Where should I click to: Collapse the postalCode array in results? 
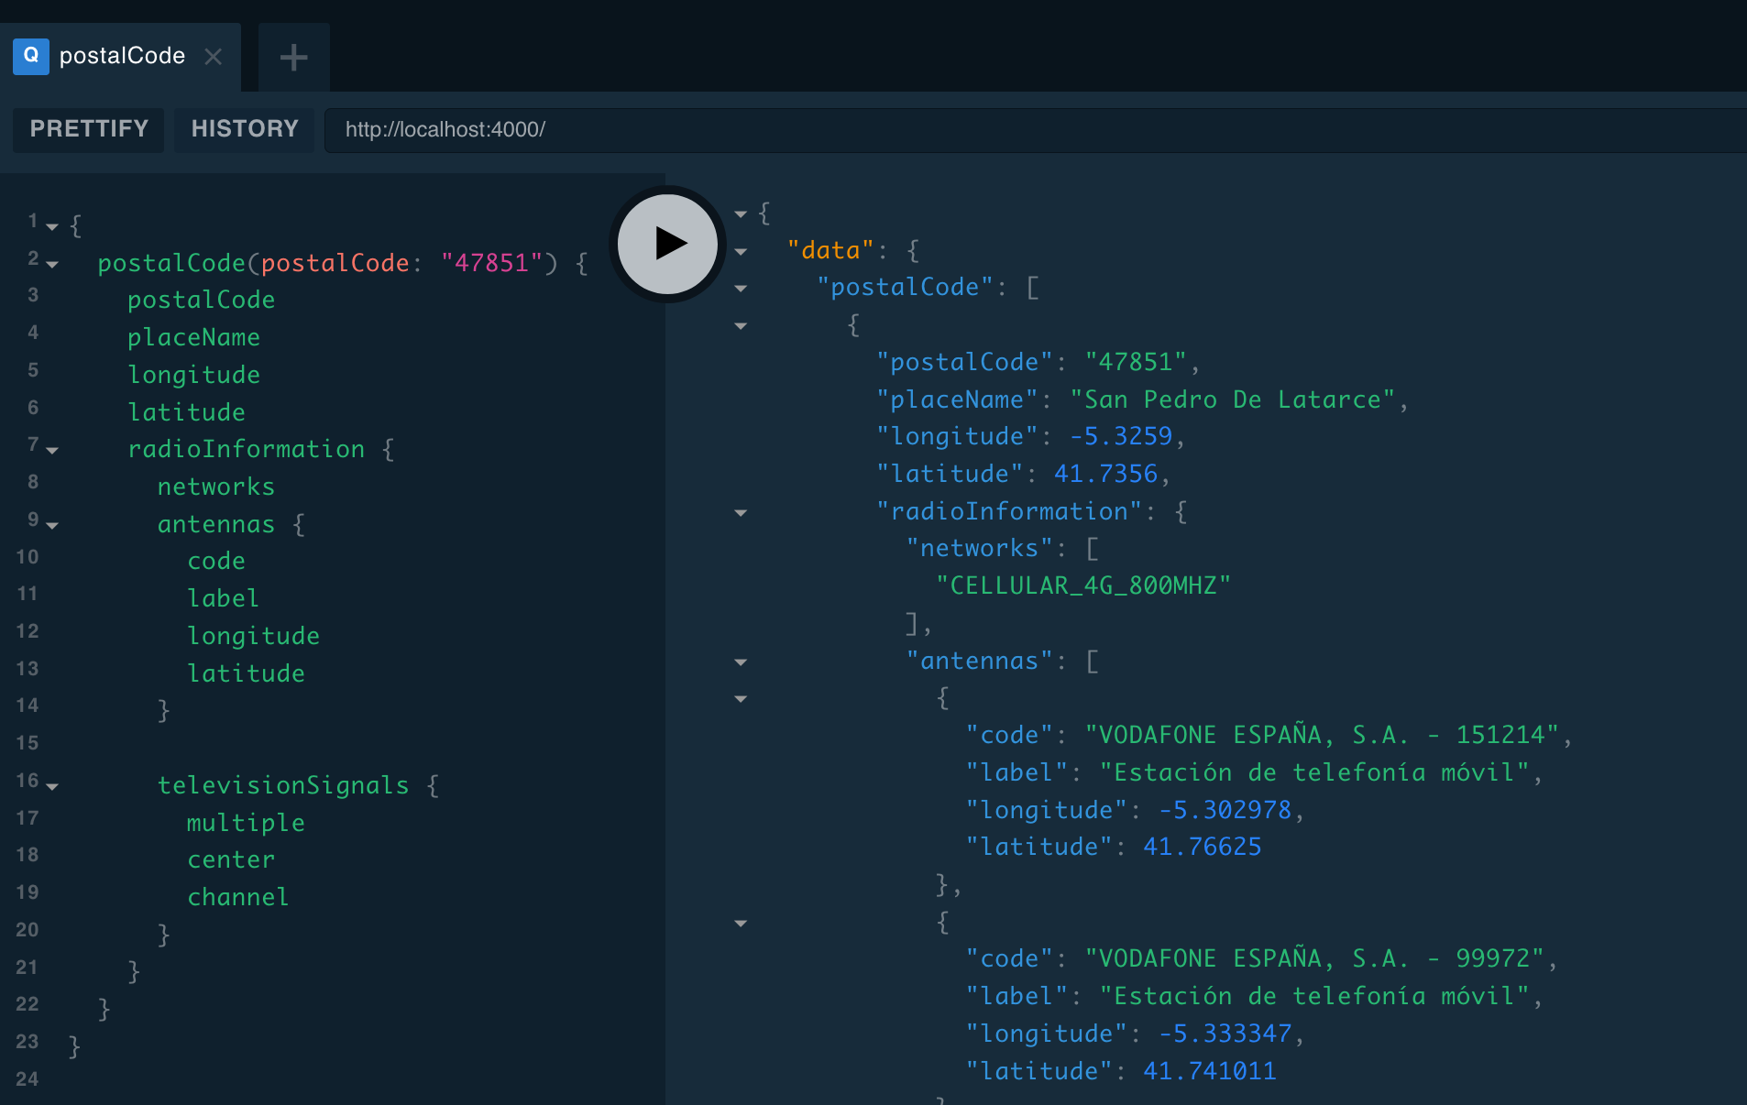tap(741, 289)
